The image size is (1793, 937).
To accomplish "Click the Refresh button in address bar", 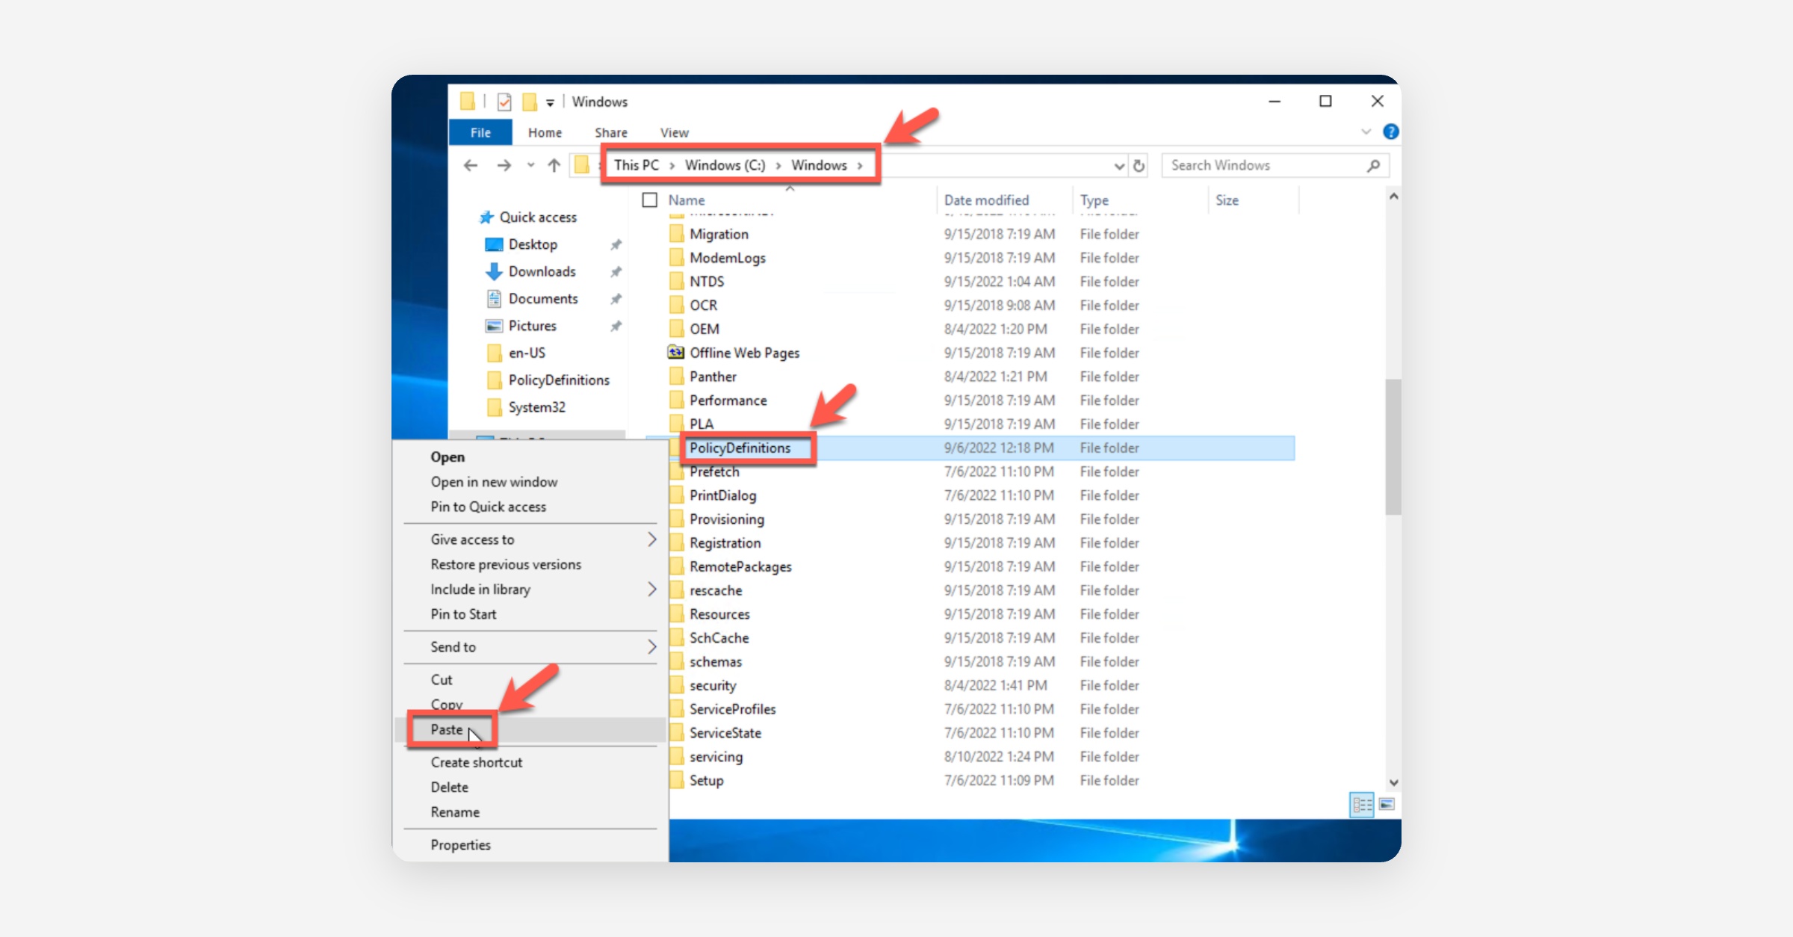I will click(x=1139, y=165).
